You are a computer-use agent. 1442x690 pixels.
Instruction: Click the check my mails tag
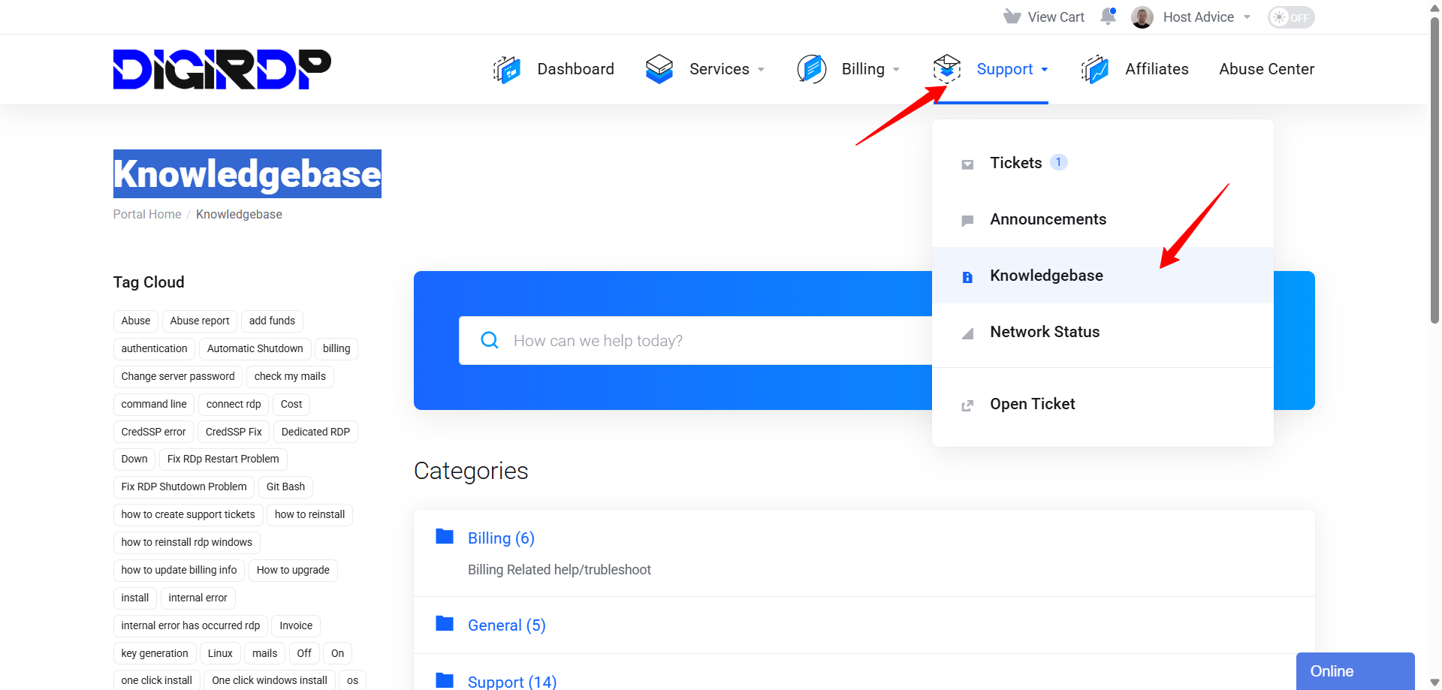pos(290,376)
